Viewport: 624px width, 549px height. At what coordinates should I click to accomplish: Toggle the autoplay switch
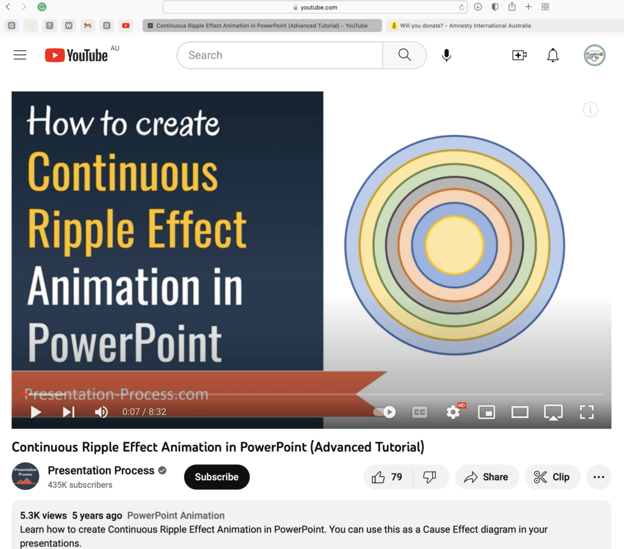pos(385,412)
